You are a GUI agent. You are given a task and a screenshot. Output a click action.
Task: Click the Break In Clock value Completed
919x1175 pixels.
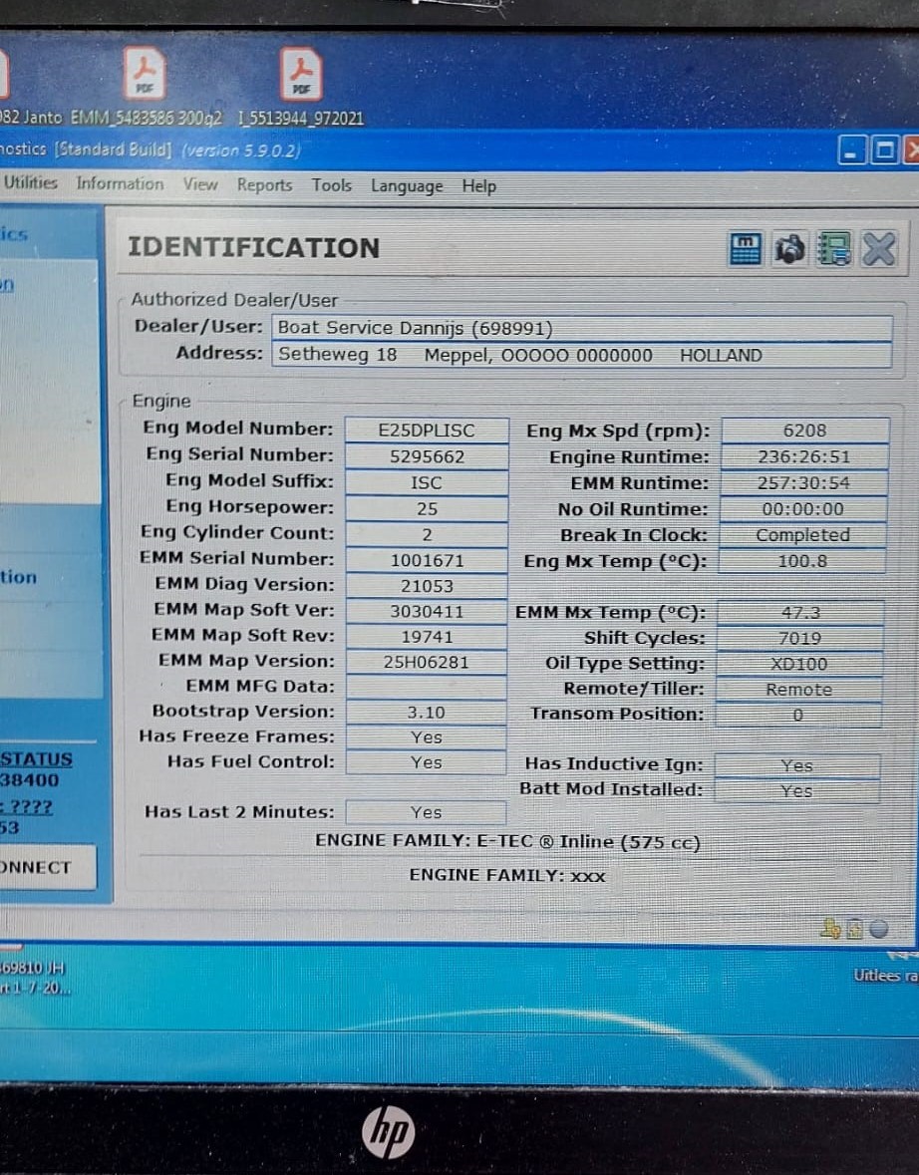point(802,535)
